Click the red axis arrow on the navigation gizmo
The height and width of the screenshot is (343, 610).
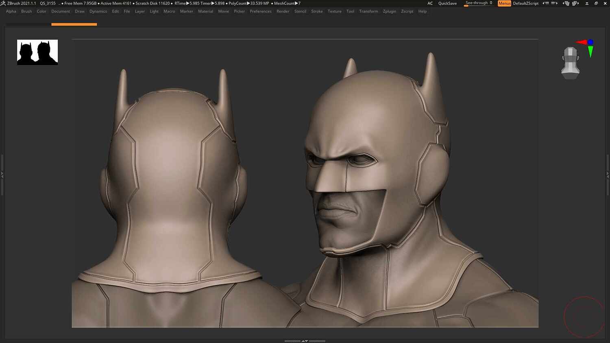[582, 42]
